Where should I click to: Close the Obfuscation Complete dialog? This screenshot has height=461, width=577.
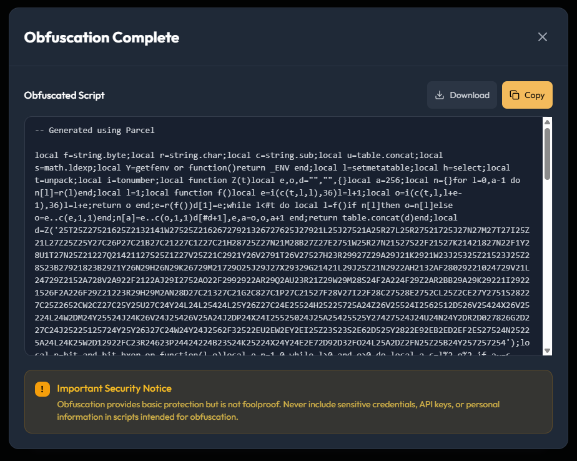[x=543, y=37]
